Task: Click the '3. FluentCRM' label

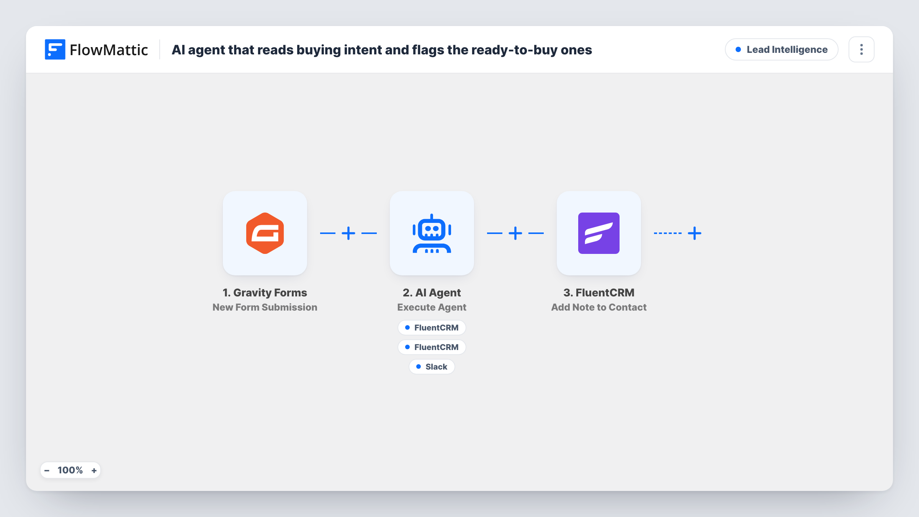Action: (x=599, y=293)
